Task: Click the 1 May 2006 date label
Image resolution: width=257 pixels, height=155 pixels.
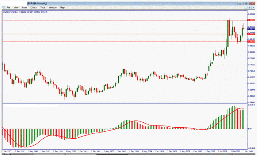Action: point(185,151)
